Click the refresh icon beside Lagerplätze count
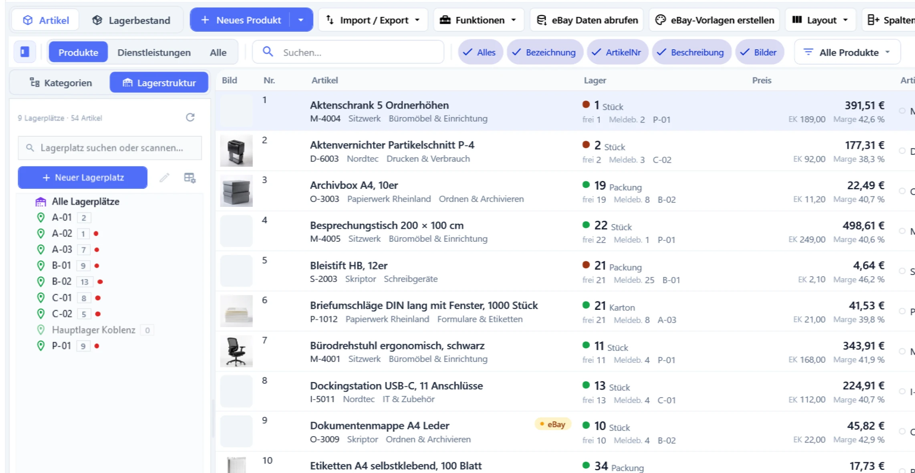 tap(190, 117)
